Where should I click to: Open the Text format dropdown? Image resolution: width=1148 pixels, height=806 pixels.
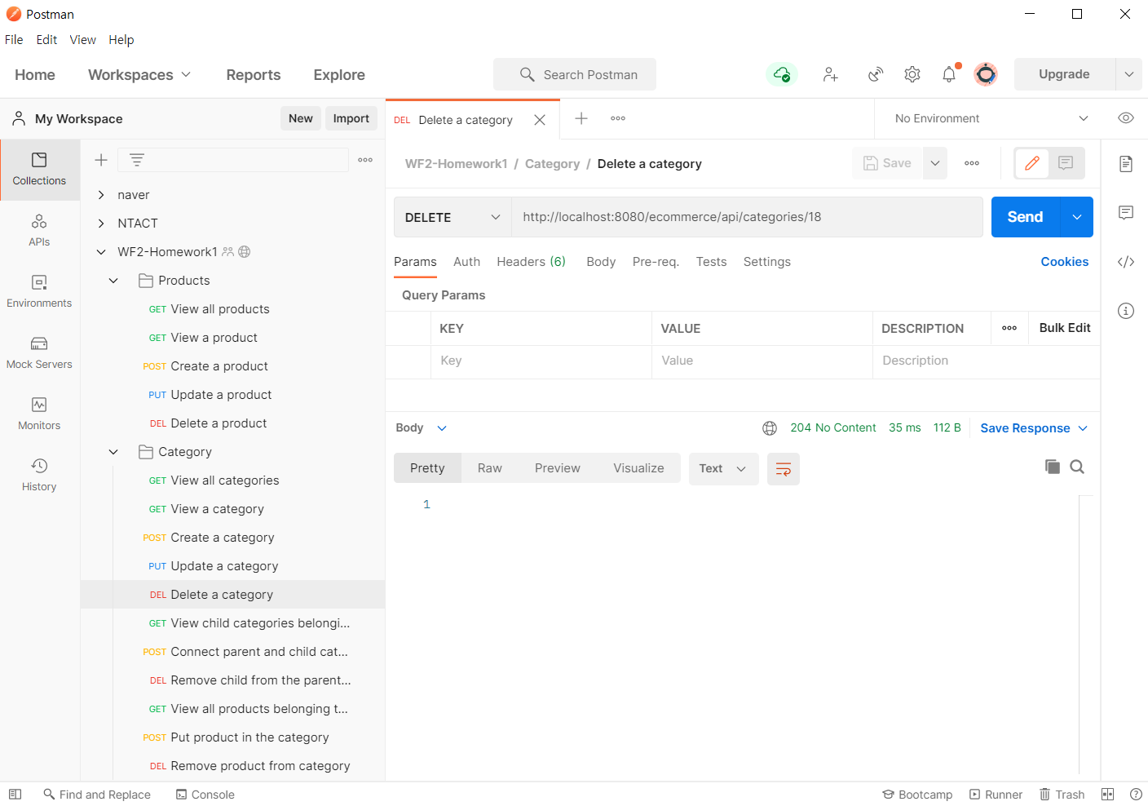[723, 469]
